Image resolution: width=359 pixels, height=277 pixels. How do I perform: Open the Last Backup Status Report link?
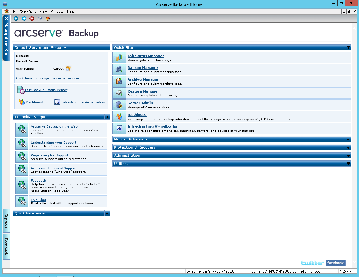click(x=46, y=90)
